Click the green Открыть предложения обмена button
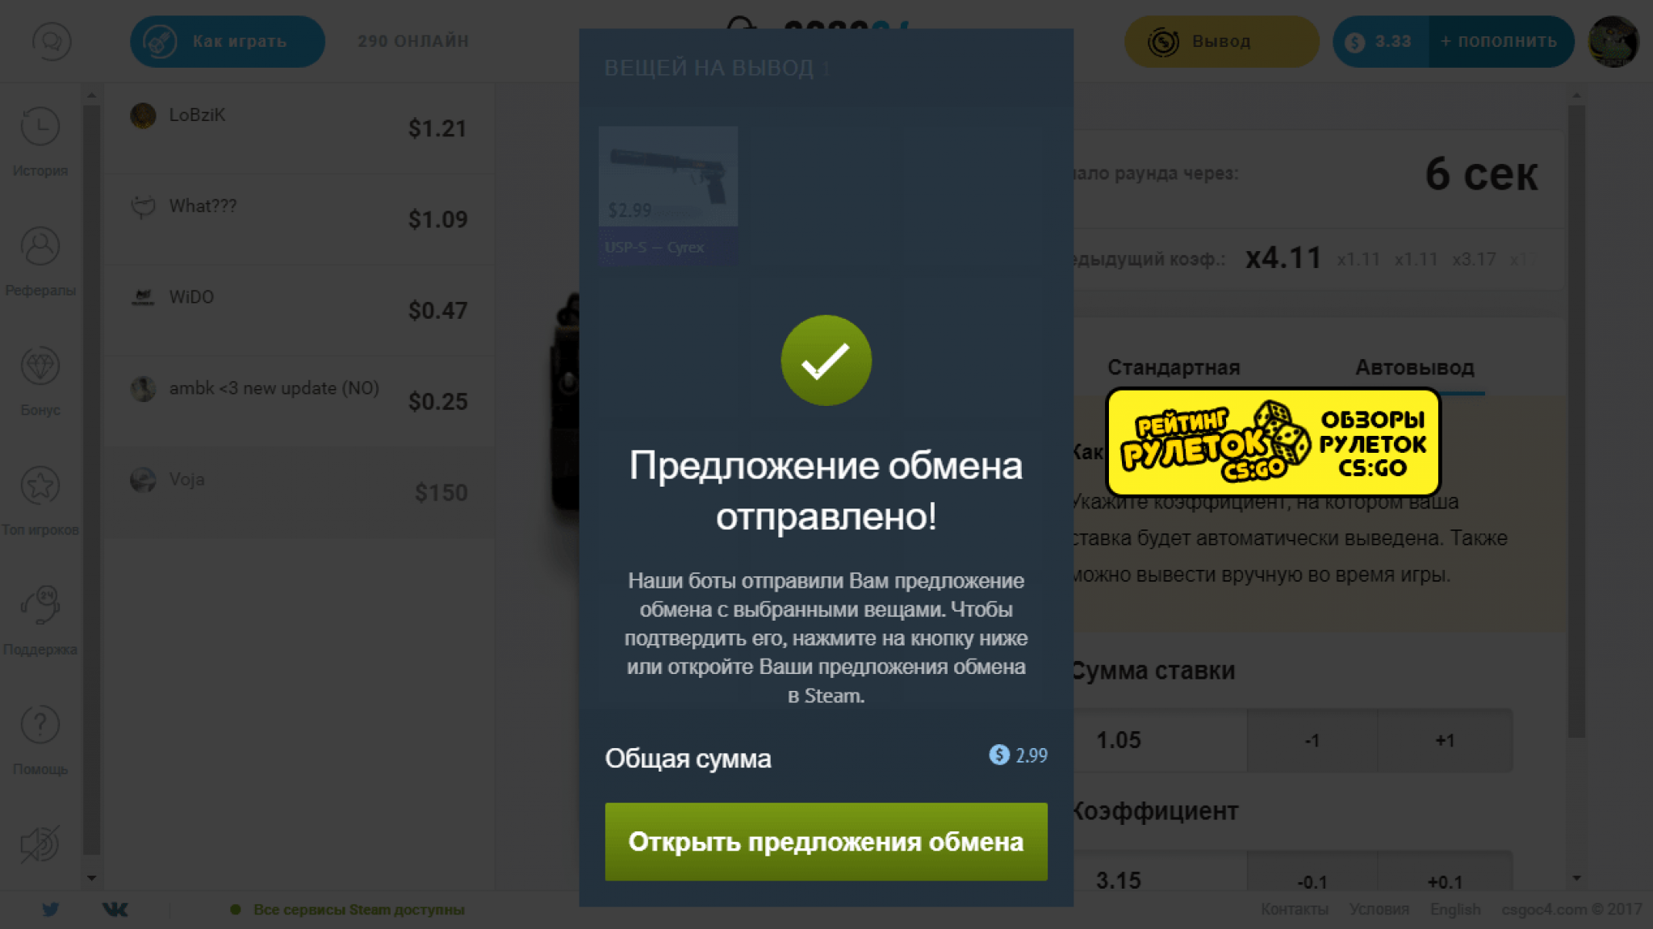 (826, 842)
